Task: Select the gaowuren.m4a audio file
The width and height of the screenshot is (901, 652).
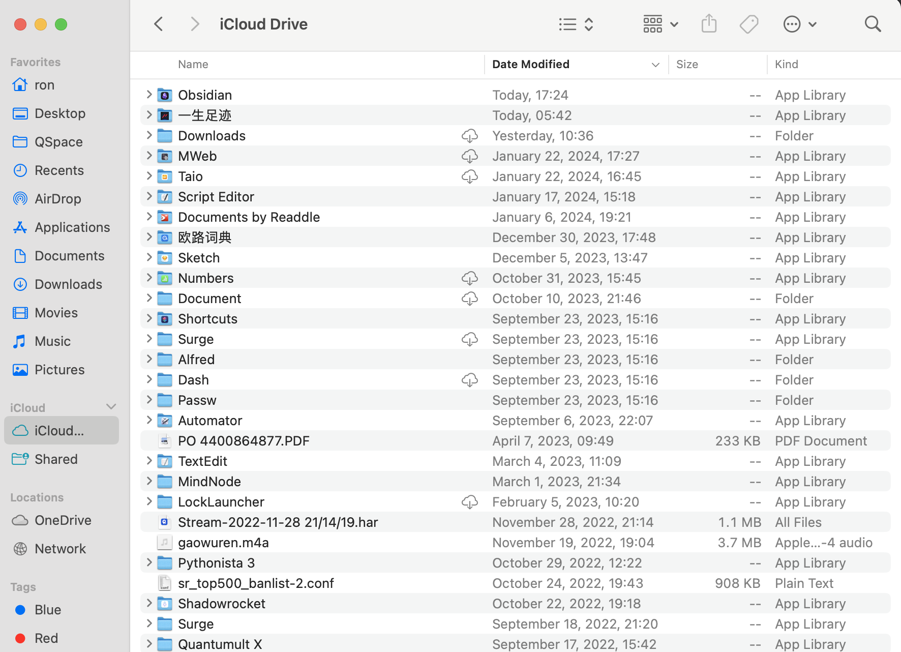Action: (x=516, y=543)
